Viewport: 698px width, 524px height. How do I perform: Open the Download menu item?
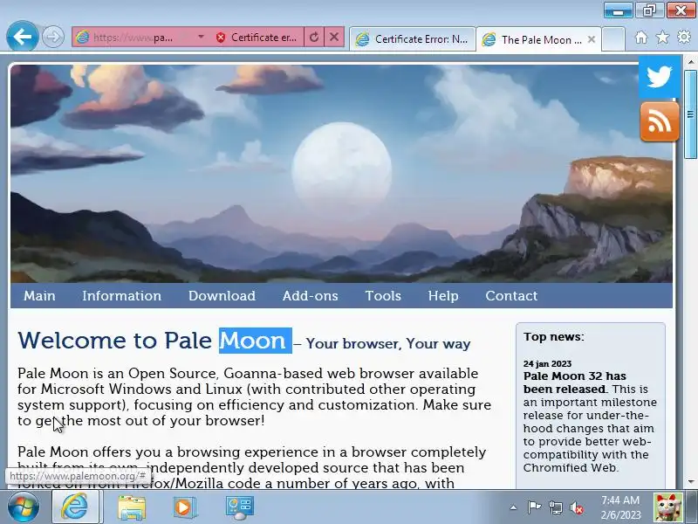click(x=222, y=296)
